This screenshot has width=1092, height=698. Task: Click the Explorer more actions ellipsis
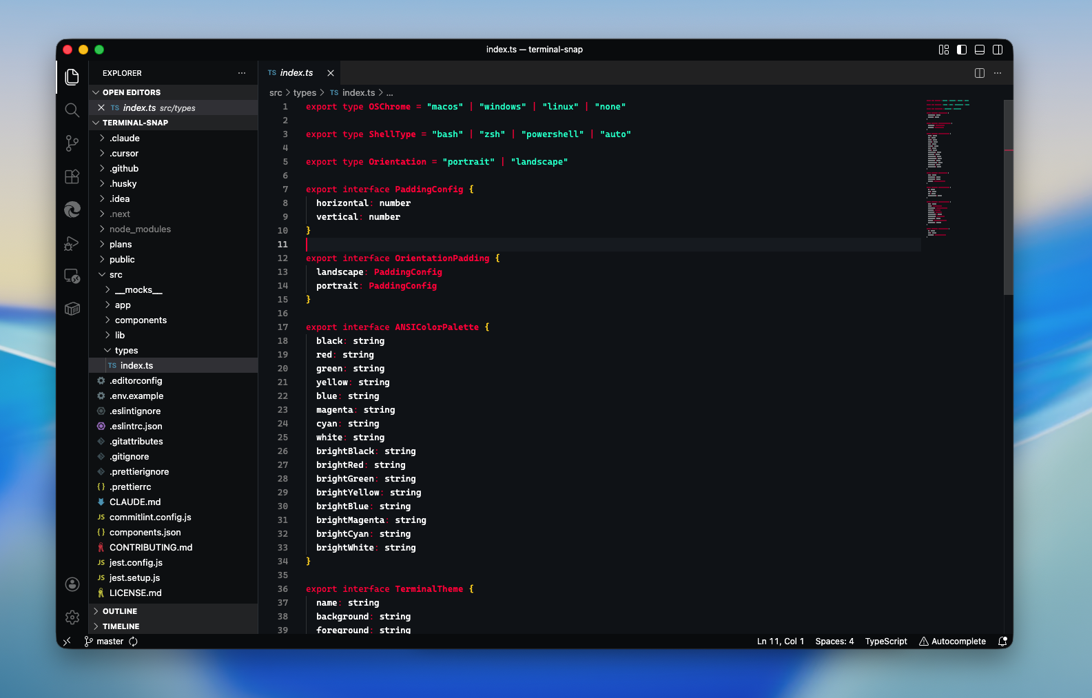[242, 73]
